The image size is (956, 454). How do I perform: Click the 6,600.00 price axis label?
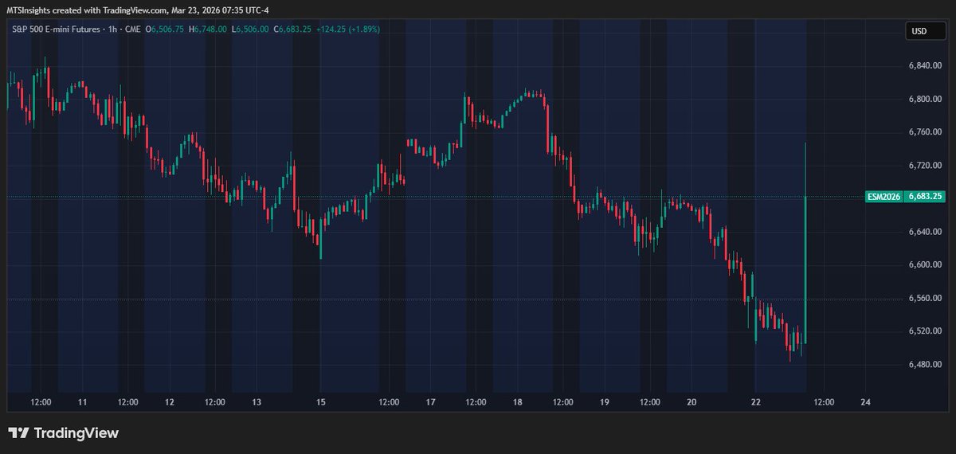(x=925, y=265)
